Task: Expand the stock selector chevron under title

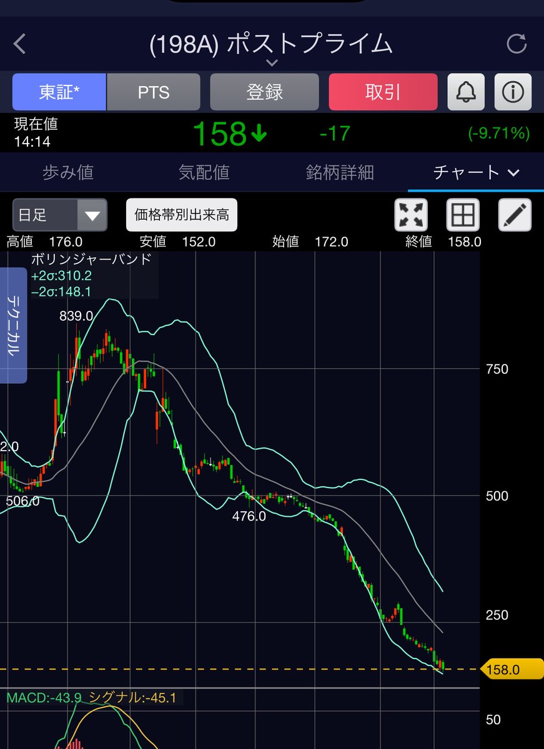Action: click(272, 62)
